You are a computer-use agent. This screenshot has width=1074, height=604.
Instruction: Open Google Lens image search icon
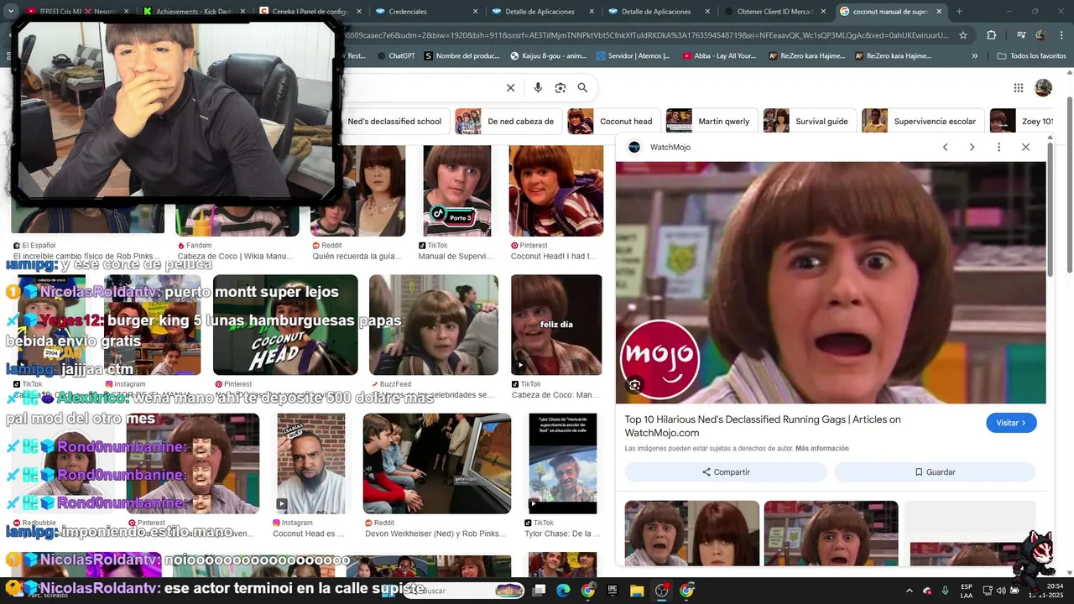coord(560,87)
